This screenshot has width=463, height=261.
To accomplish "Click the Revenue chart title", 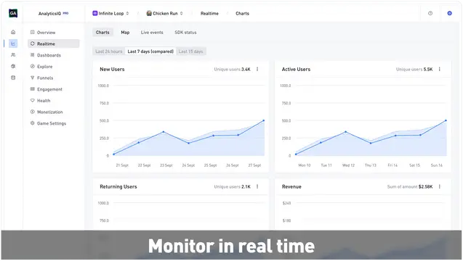I will click(291, 186).
